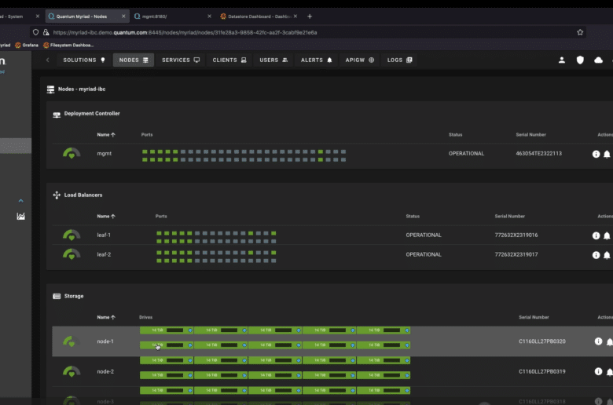The image size is (613, 405).
Task: Open the Logs section
Action: (399, 60)
